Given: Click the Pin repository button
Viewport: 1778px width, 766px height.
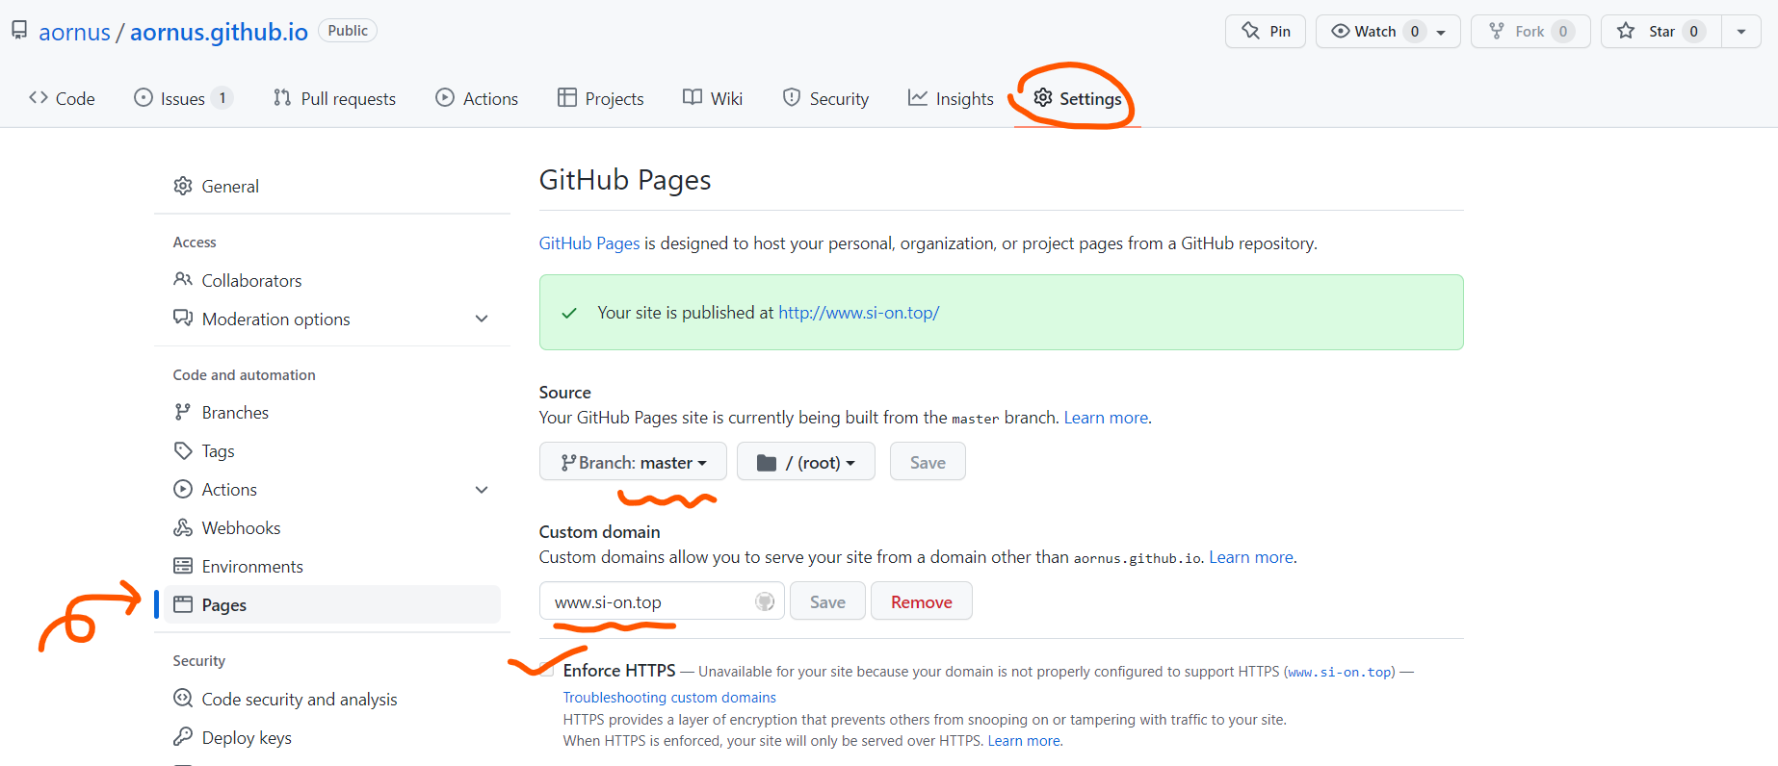Looking at the screenshot, I should pyautogui.click(x=1265, y=31).
